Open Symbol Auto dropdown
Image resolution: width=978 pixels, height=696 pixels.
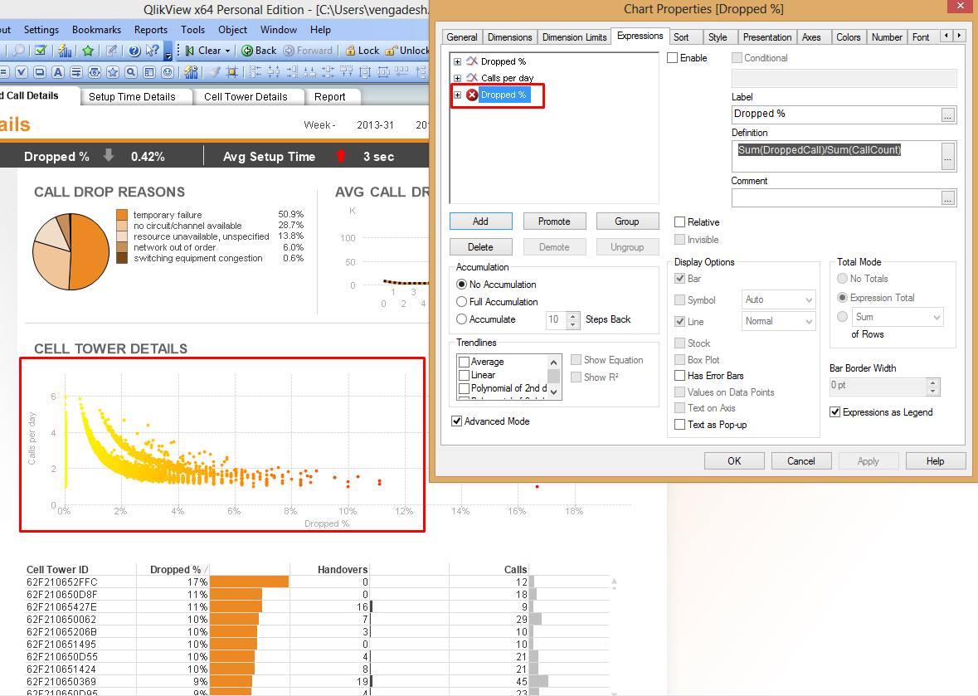[x=809, y=300]
